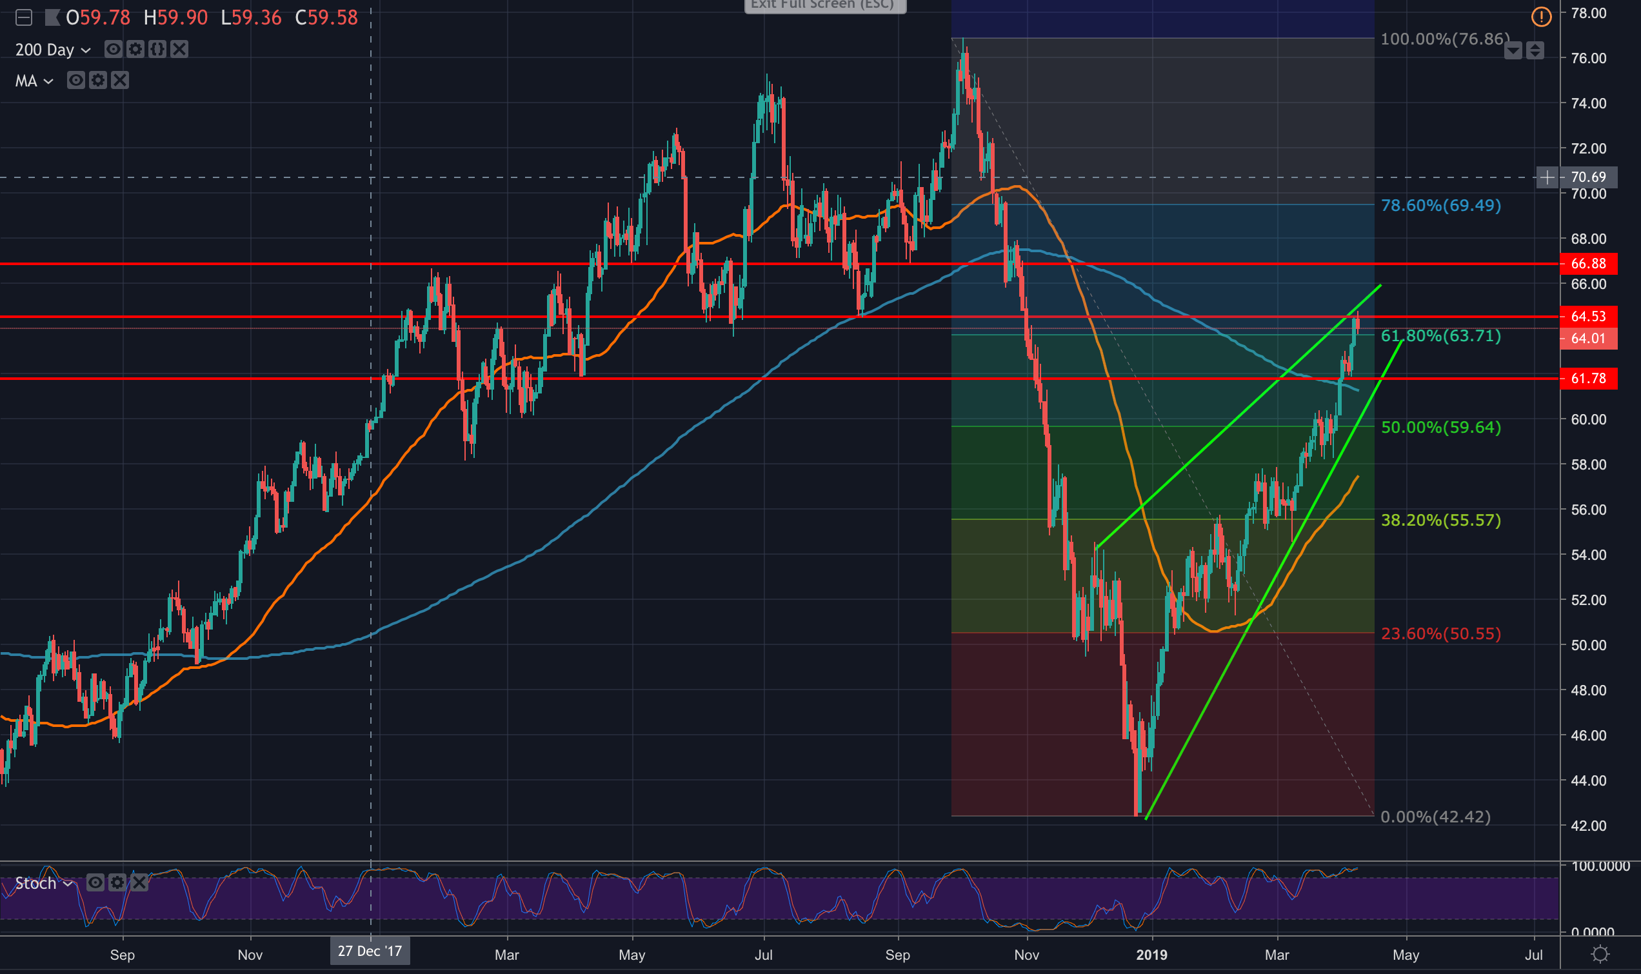Click the 0.00%(42.42) Fibonacci label
Screen dimensions: 1641x974
point(1436,817)
